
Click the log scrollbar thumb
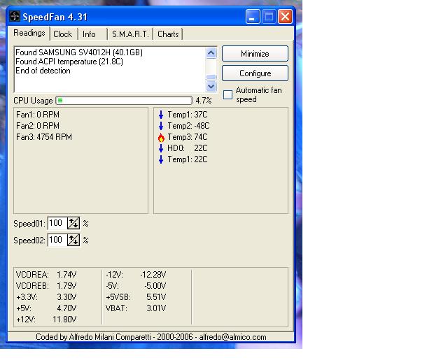(x=211, y=77)
